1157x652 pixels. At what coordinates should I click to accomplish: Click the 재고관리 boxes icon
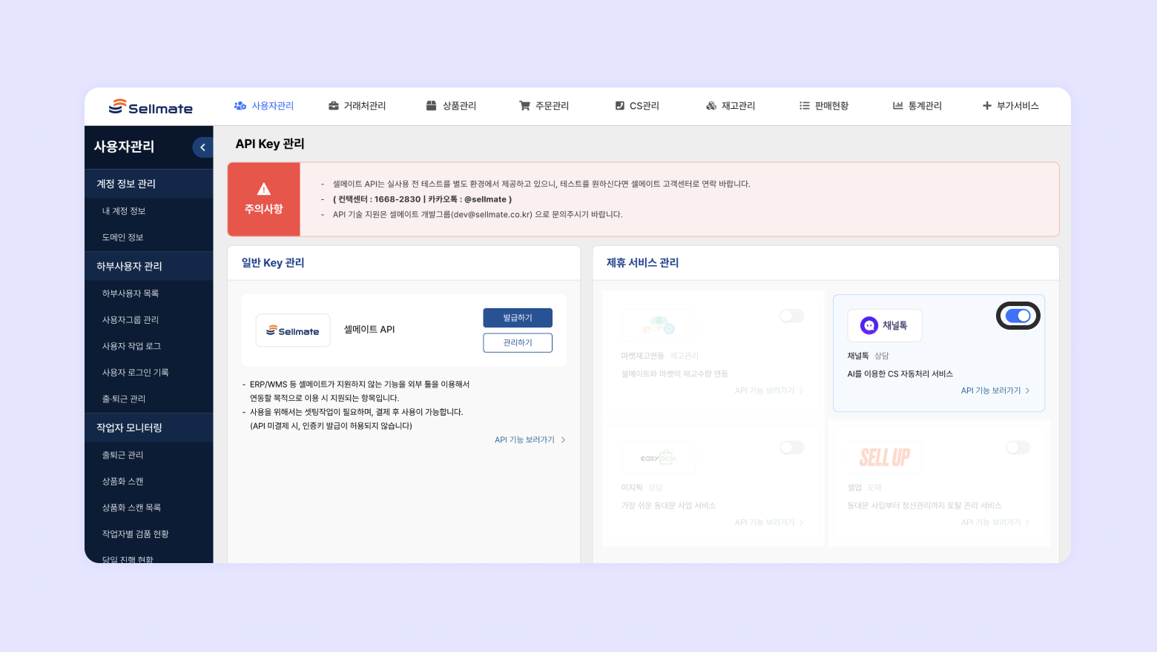(x=711, y=106)
